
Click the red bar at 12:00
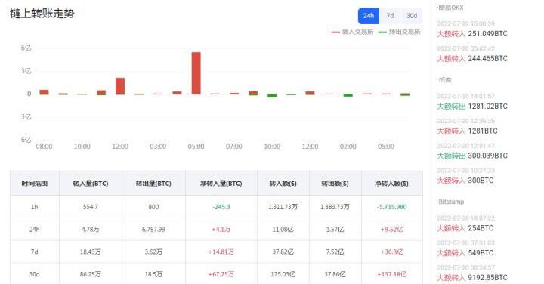coord(120,86)
